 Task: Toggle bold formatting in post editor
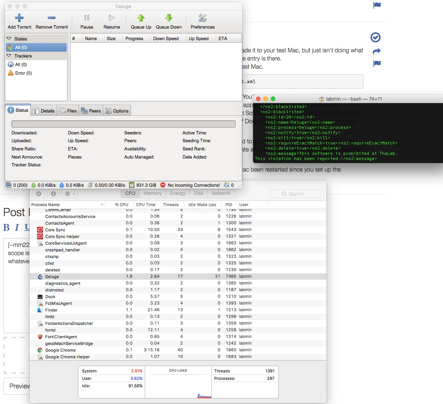(x=6, y=227)
